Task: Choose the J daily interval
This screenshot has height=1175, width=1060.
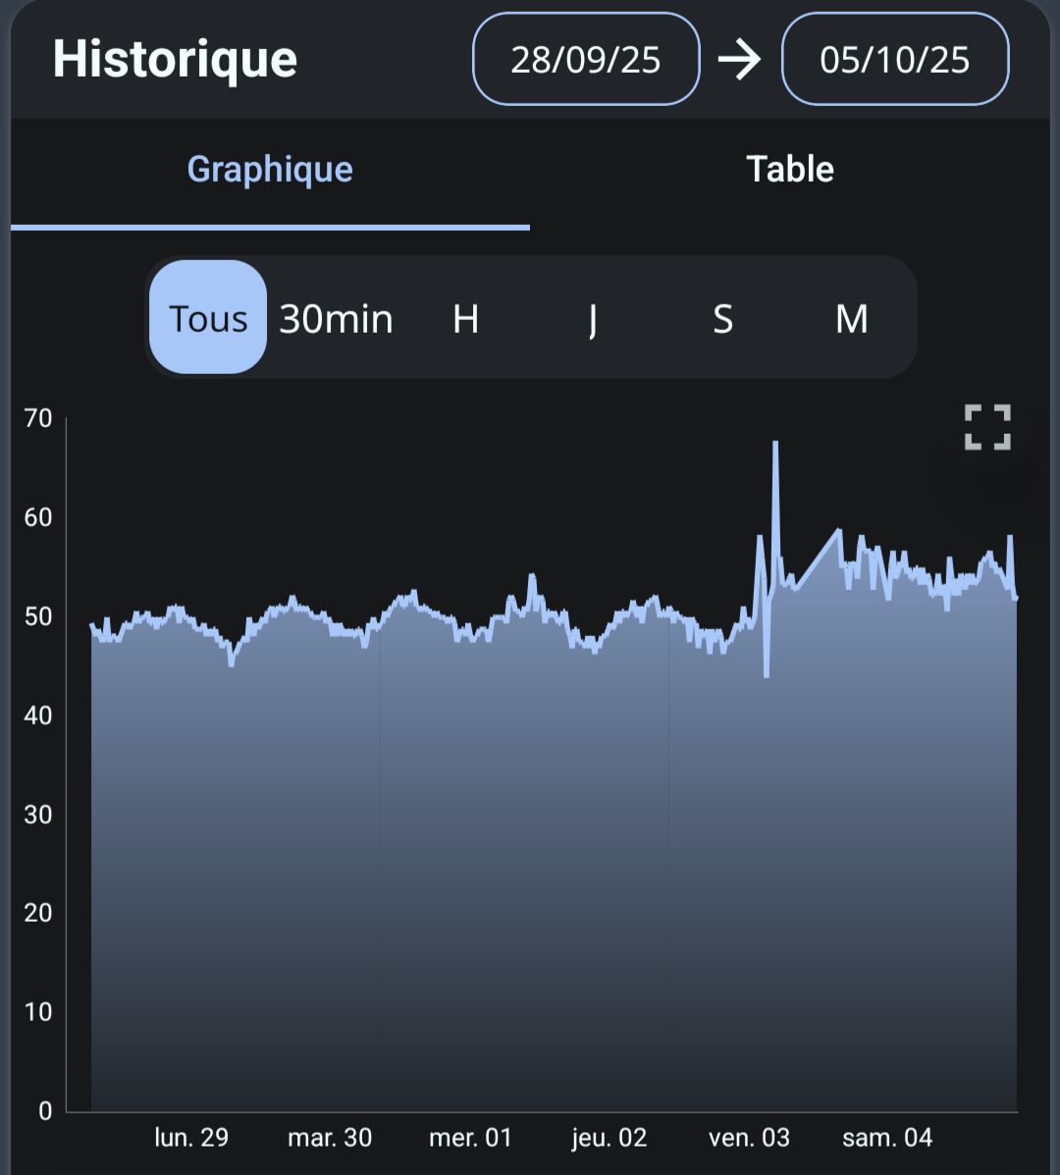Action: pos(593,318)
